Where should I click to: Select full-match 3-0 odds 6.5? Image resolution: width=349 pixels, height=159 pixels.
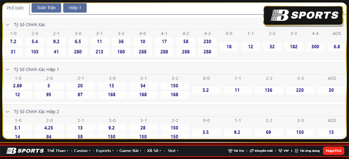tap(78, 41)
